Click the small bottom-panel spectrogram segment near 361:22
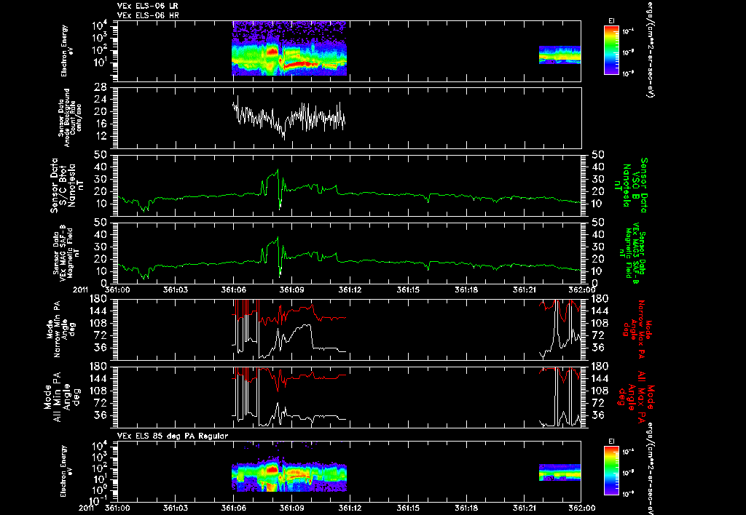Screen dimensions: 746x515 [x=559, y=473]
